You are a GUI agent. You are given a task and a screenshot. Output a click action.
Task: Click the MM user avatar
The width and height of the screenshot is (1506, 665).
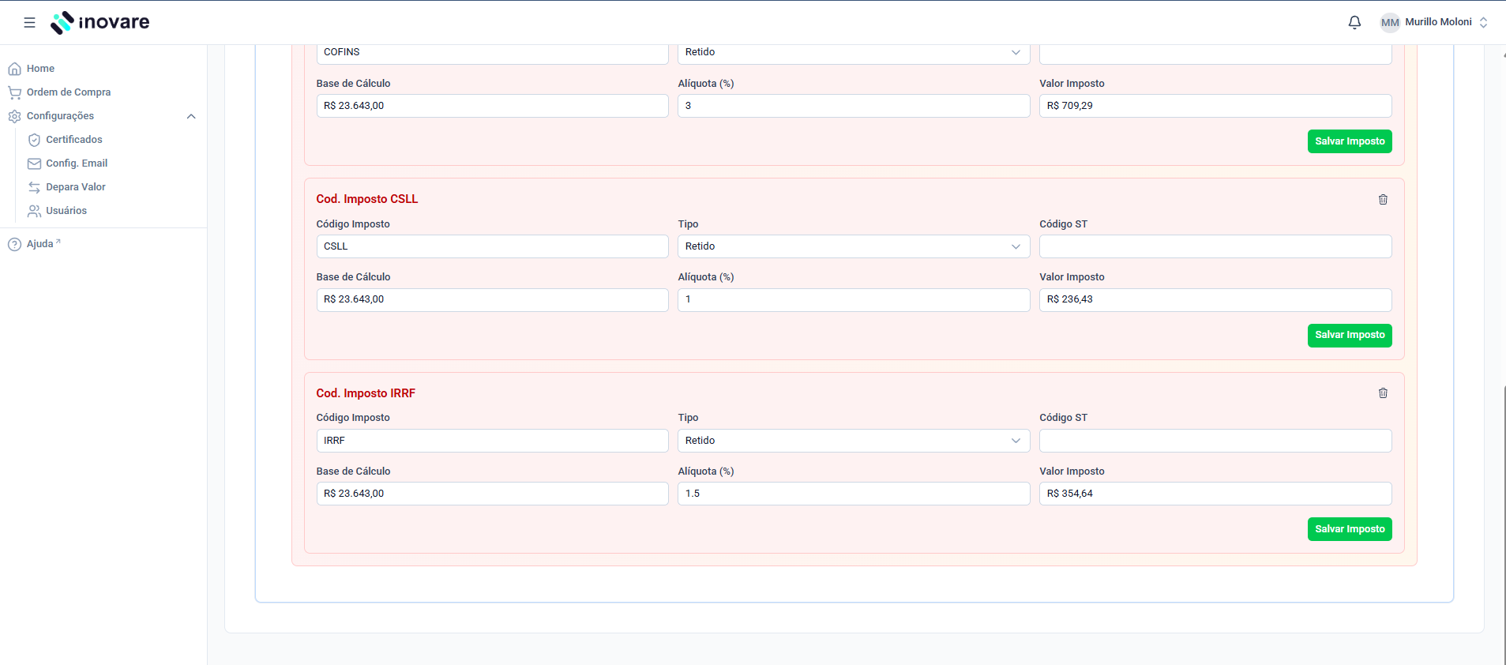pos(1390,22)
